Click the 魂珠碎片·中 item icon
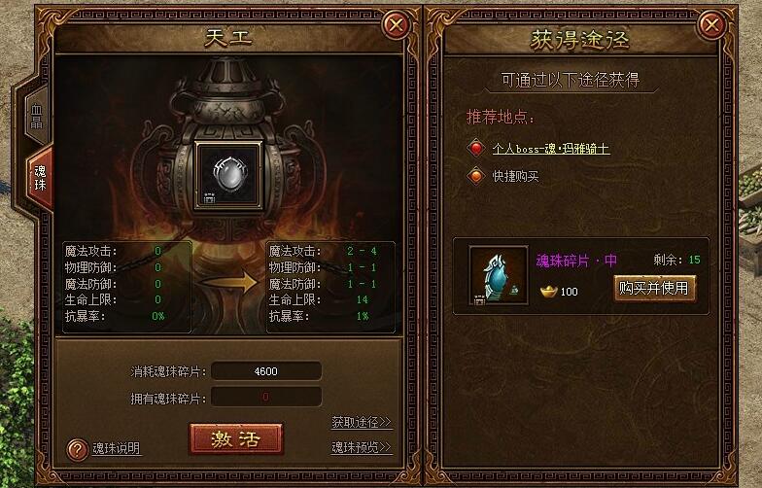Viewport: 762px width, 488px height. point(499,276)
